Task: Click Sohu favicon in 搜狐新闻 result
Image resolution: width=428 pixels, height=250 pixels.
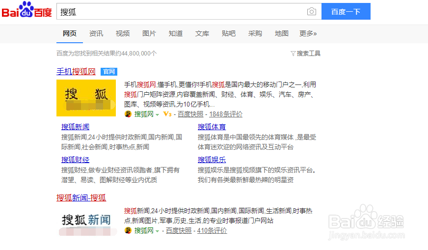Action: [128, 231]
